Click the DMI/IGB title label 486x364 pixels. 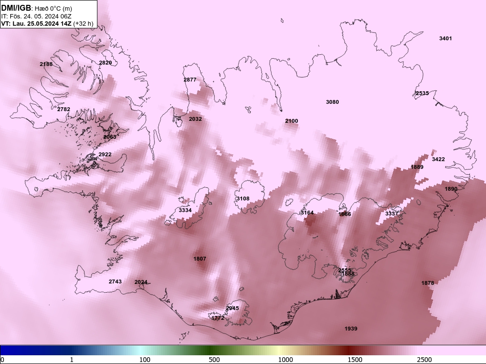[x=16, y=8]
